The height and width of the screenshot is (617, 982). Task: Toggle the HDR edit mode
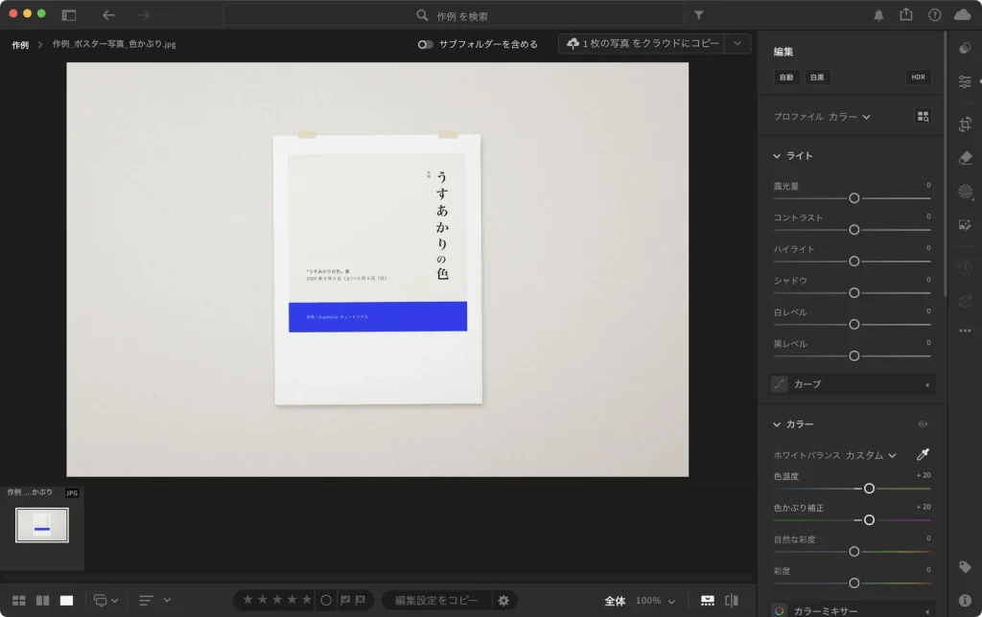click(918, 77)
